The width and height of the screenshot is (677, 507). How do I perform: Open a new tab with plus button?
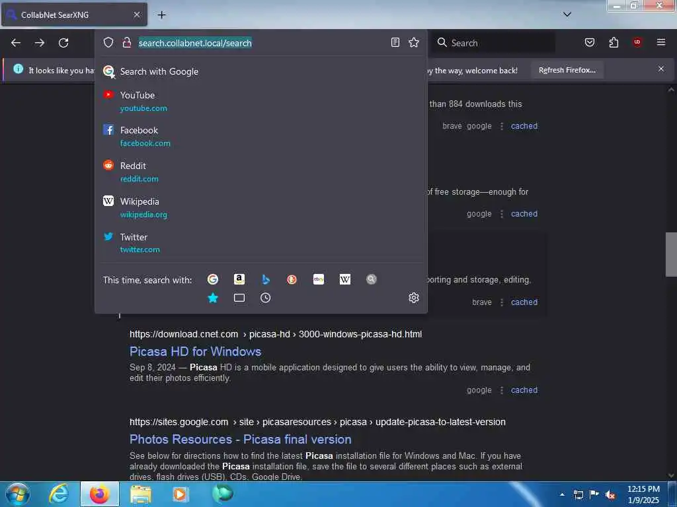161,15
